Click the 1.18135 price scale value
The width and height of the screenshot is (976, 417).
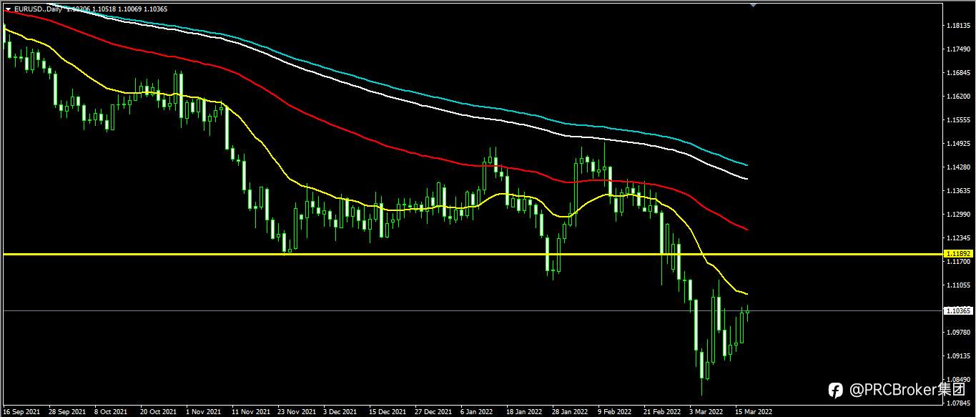[x=957, y=26]
